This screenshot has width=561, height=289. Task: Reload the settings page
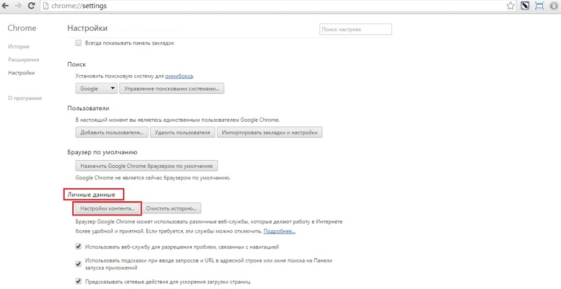point(31,6)
